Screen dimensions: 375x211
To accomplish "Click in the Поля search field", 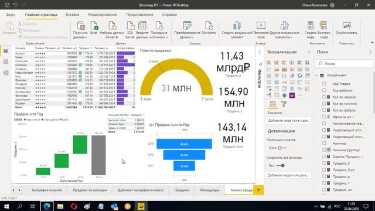I will (345, 64).
